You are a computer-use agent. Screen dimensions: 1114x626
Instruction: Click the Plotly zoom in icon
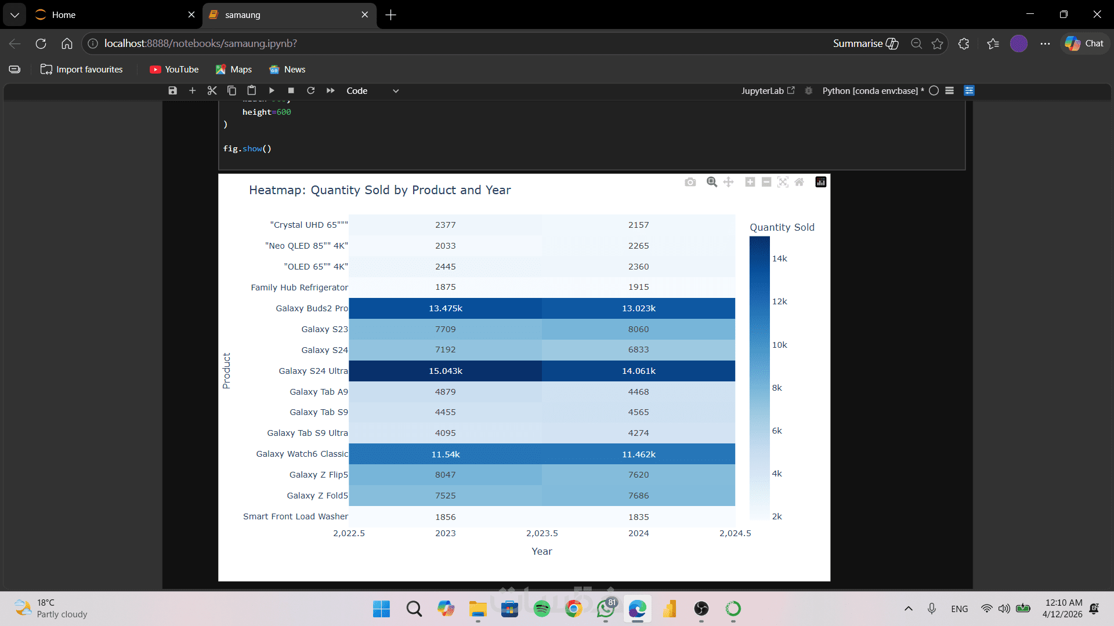[750, 182]
